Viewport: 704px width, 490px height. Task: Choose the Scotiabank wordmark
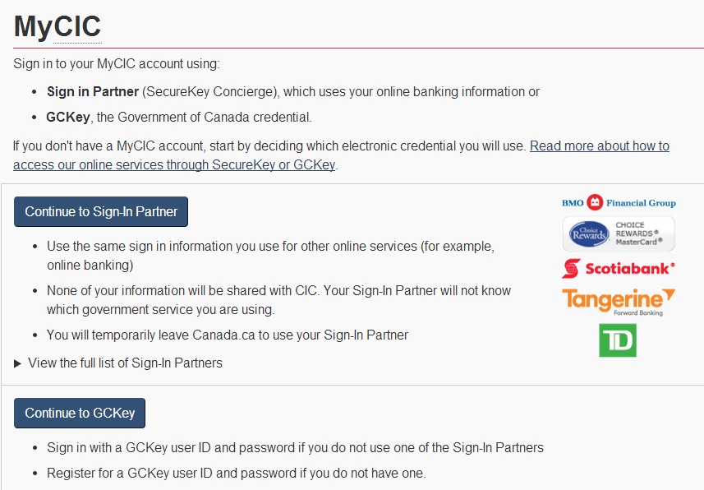point(630,269)
